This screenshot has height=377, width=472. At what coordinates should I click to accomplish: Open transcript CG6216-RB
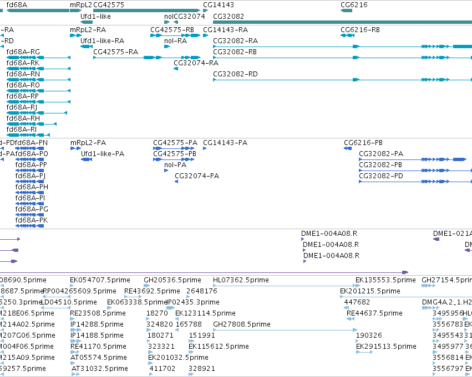coord(347,35)
